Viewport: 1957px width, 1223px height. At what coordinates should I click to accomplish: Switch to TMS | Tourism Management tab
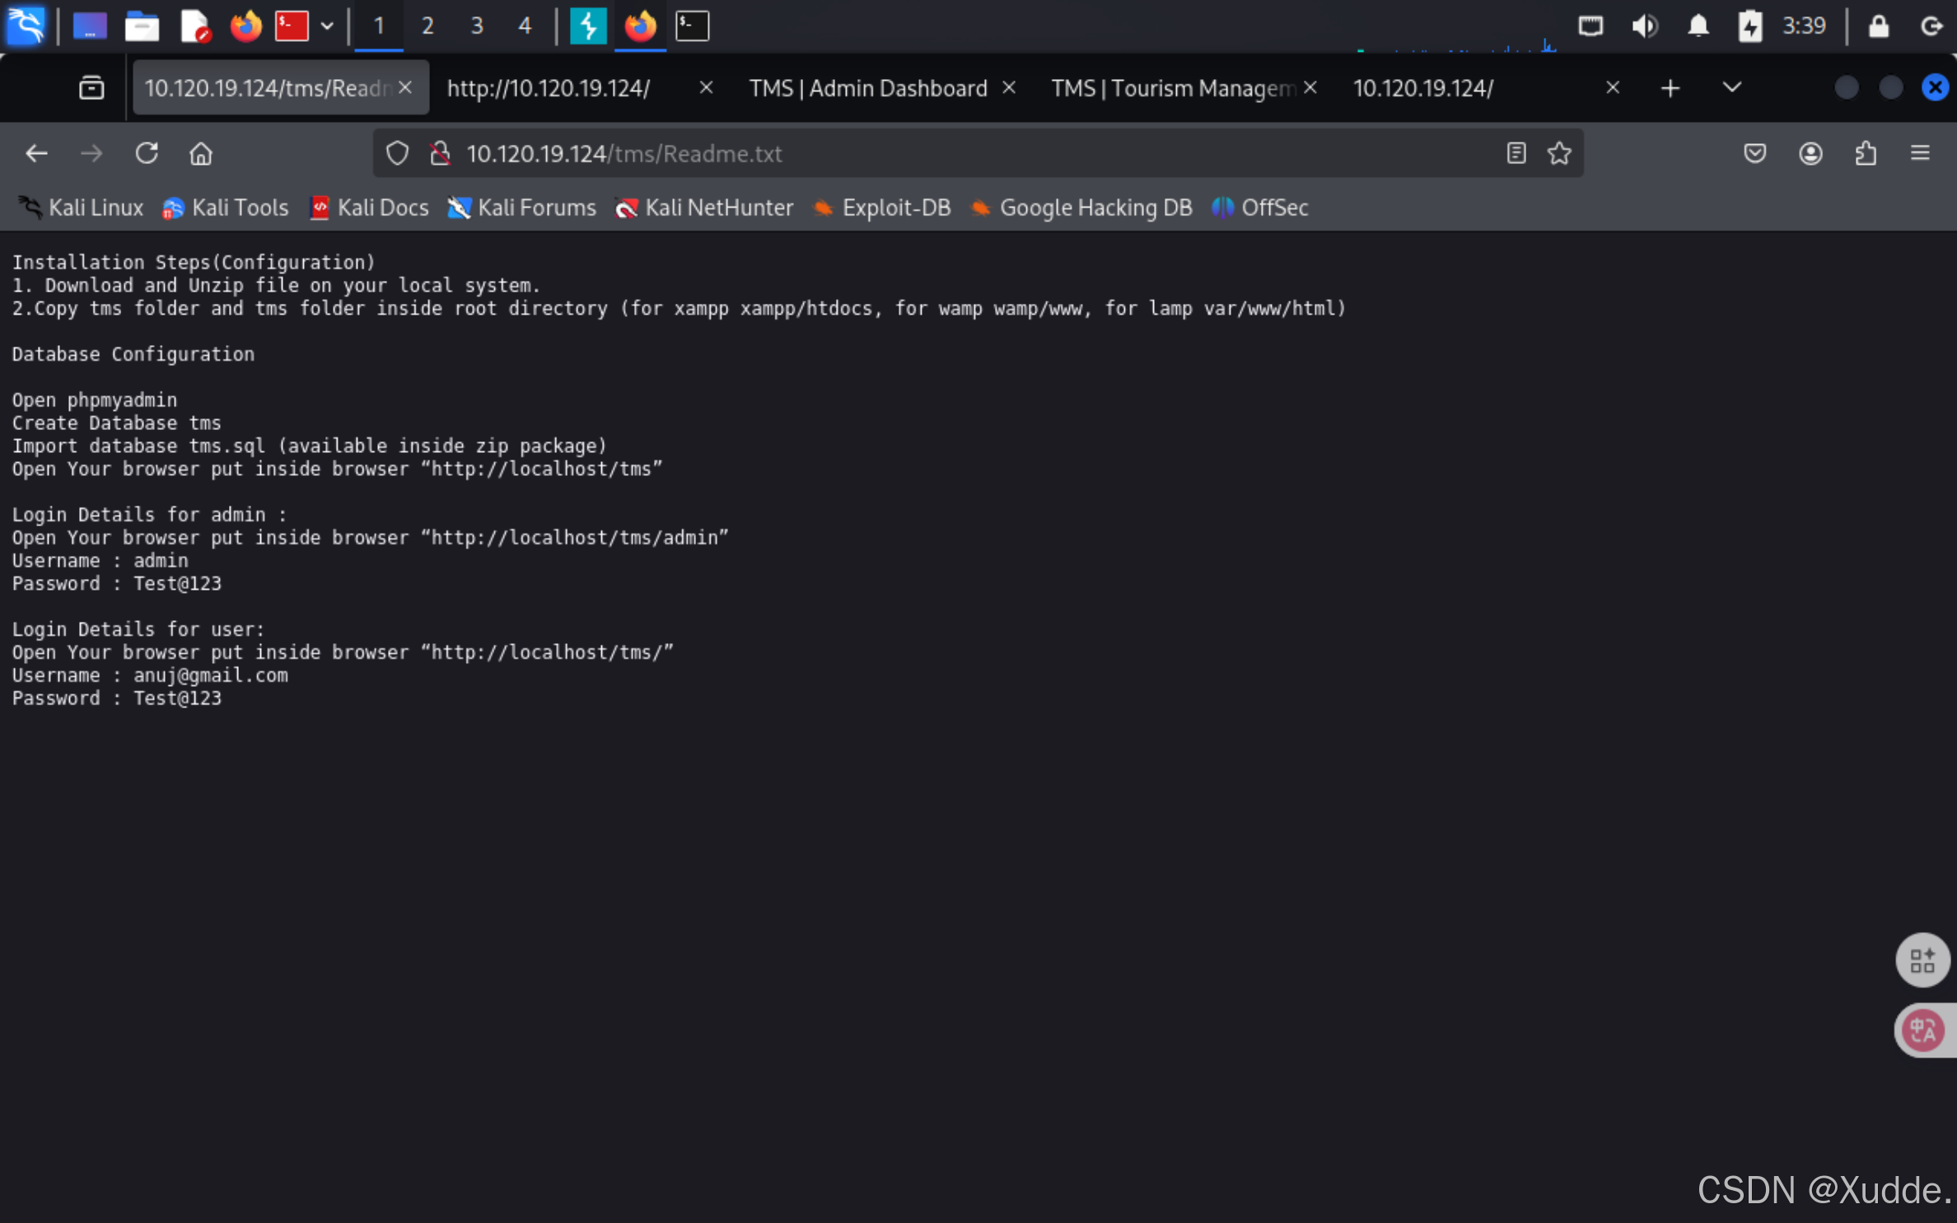click(1172, 88)
